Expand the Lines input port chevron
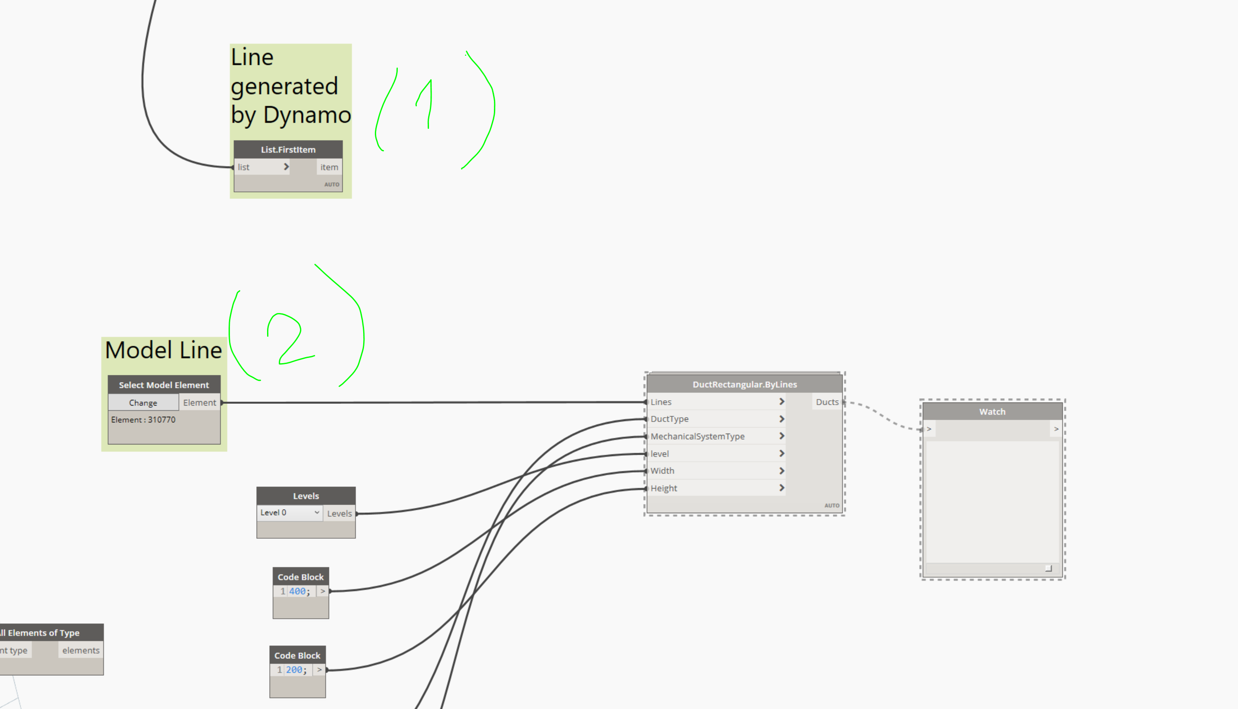 pos(782,402)
